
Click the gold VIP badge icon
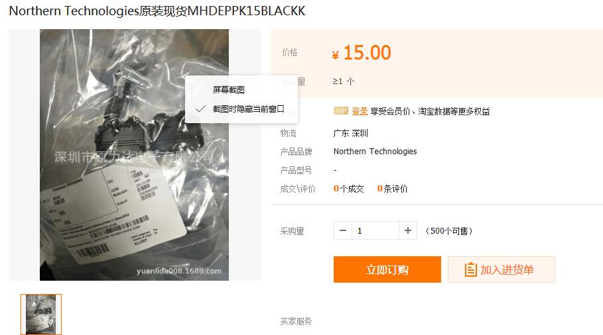[x=341, y=111]
